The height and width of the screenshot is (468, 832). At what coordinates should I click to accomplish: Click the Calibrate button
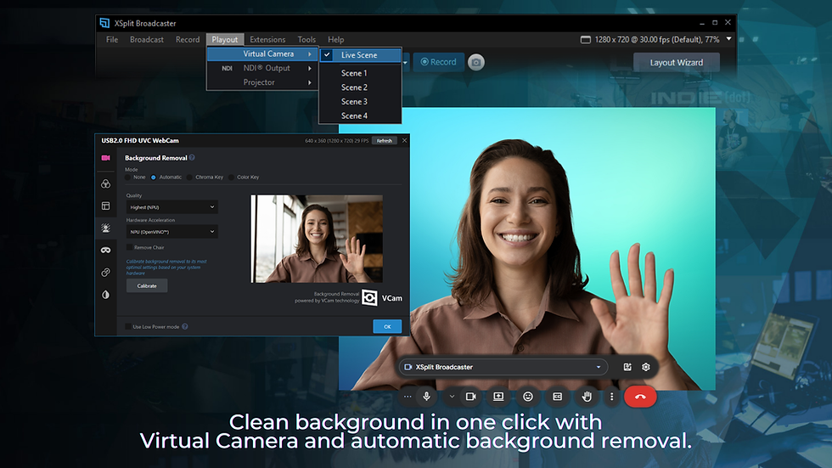click(x=147, y=286)
